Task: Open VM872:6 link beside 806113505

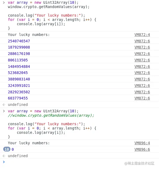Action: 142,60
